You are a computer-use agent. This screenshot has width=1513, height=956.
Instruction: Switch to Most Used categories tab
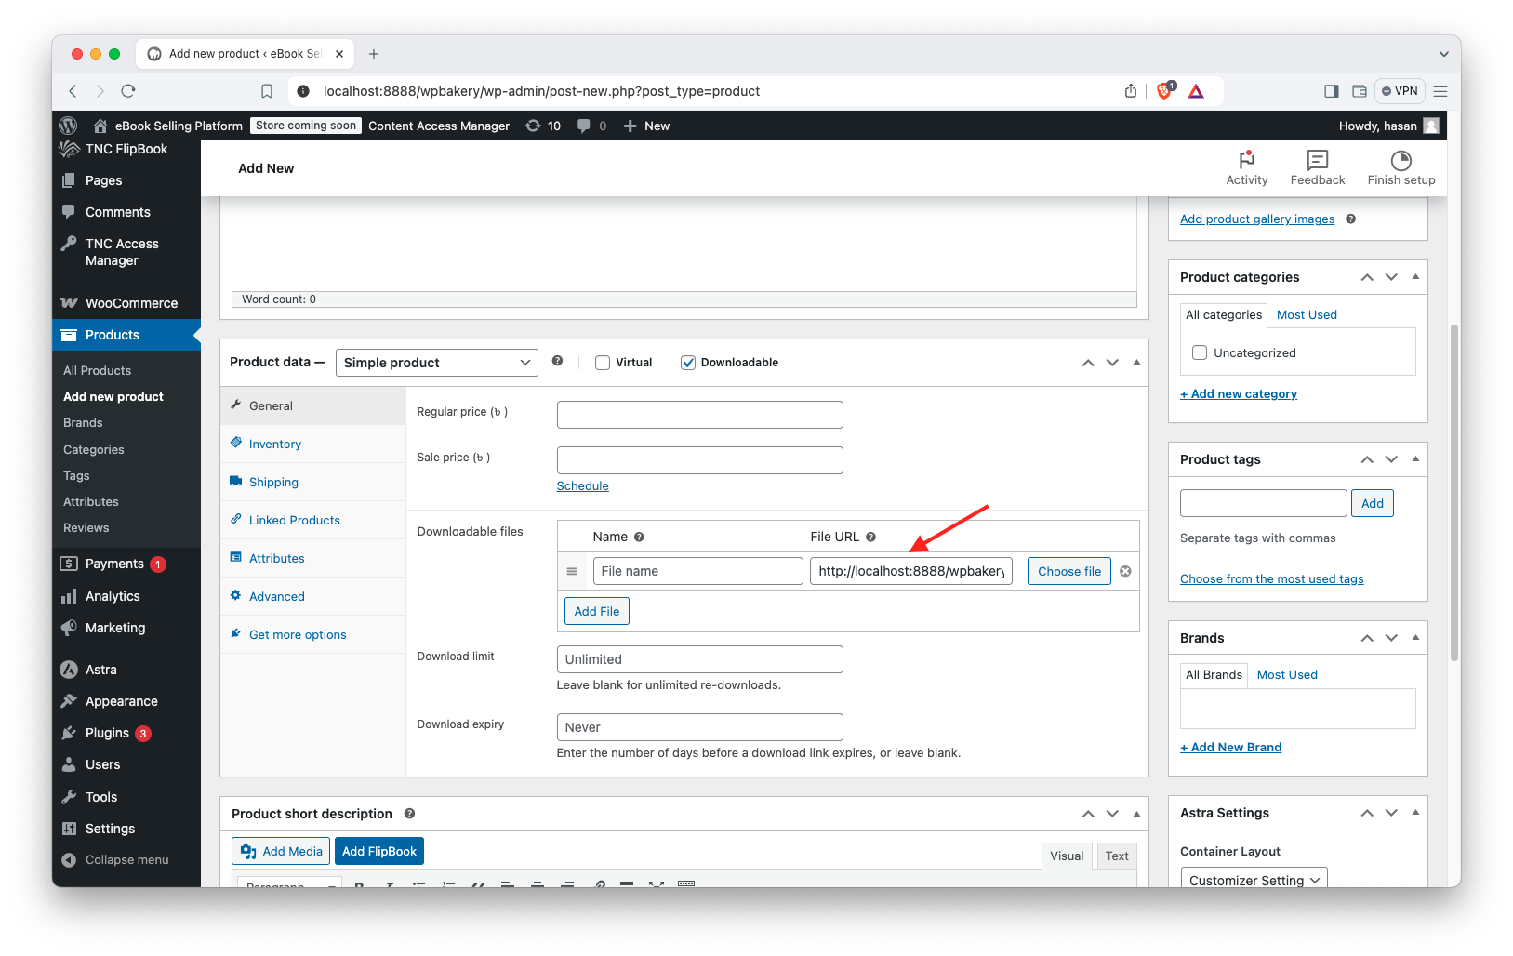coord(1307,314)
